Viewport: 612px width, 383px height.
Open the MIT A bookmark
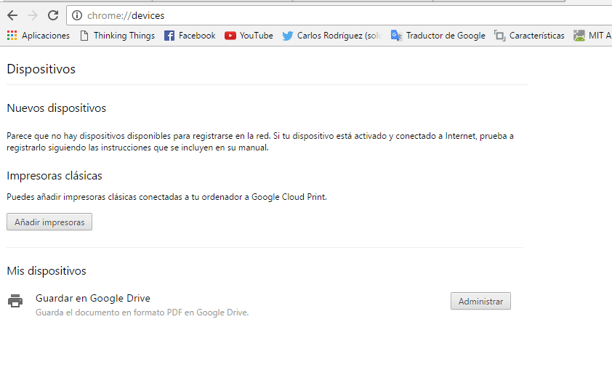[592, 36]
